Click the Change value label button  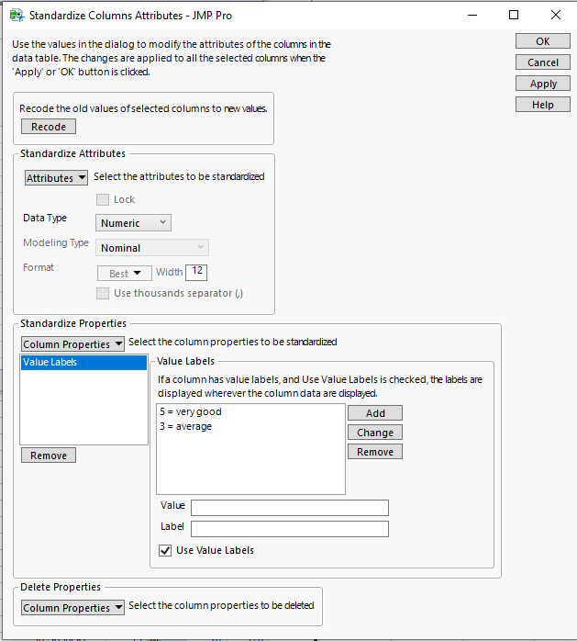(375, 433)
